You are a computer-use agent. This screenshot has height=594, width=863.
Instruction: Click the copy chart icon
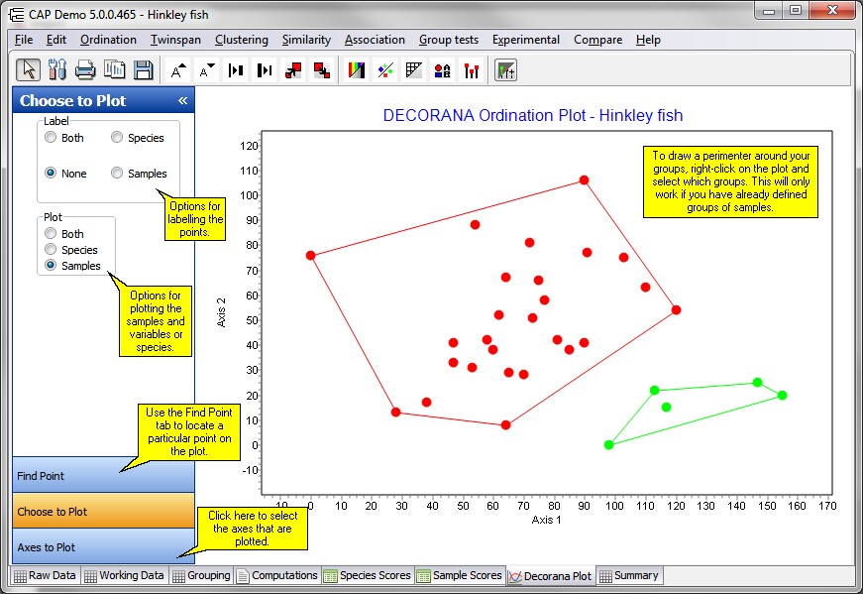(115, 70)
